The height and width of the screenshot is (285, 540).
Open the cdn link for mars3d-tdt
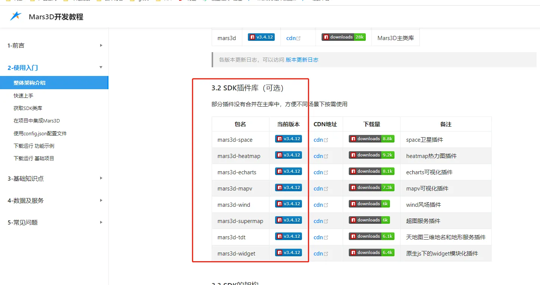pos(321,237)
